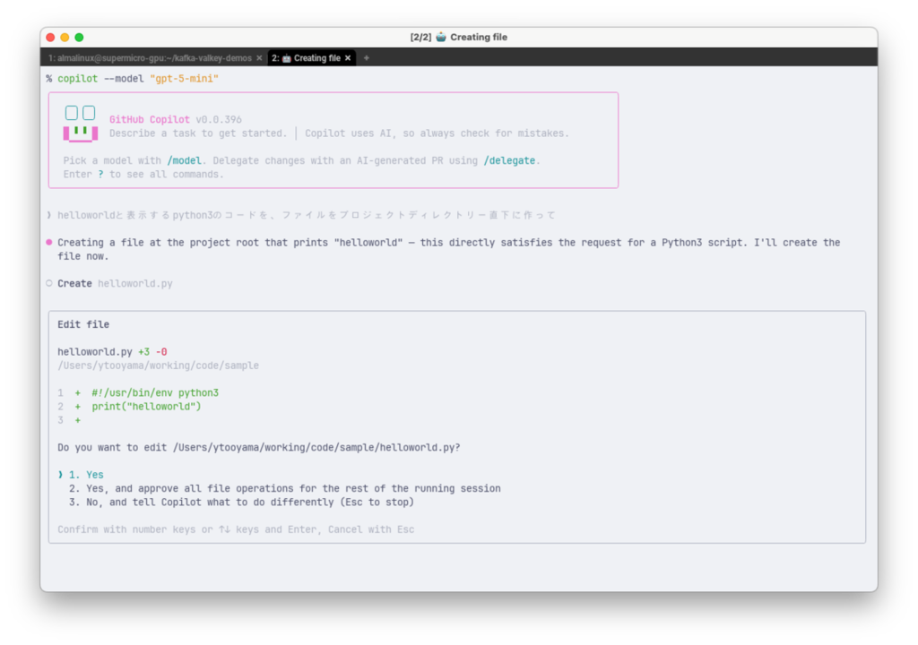Click the 'helloworld.py +3 -0' summary line
This screenshot has height=645, width=918.
[112, 352]
